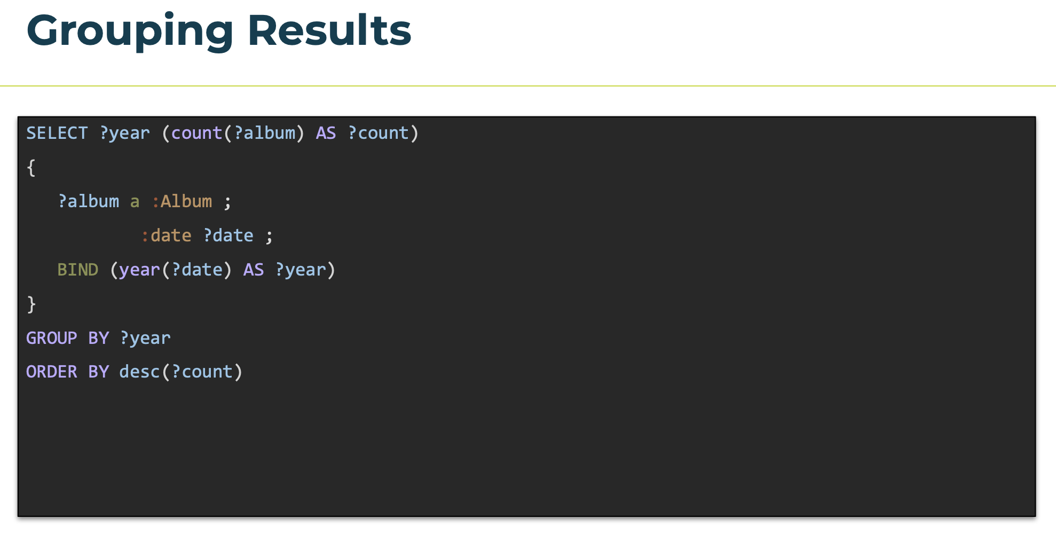Click the SELECT keyword in query
The image size is (1056, 534).
click(x=57, y=133)
